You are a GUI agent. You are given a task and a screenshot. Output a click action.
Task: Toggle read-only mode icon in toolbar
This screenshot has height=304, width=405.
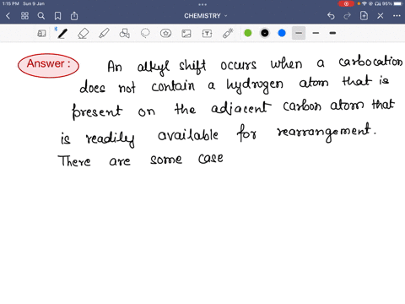point(41,34)
